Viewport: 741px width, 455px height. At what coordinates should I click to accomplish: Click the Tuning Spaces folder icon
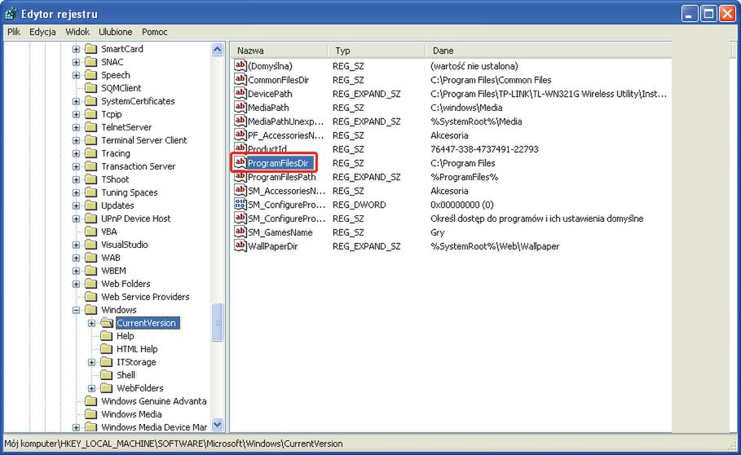click(x=90, y=192)
